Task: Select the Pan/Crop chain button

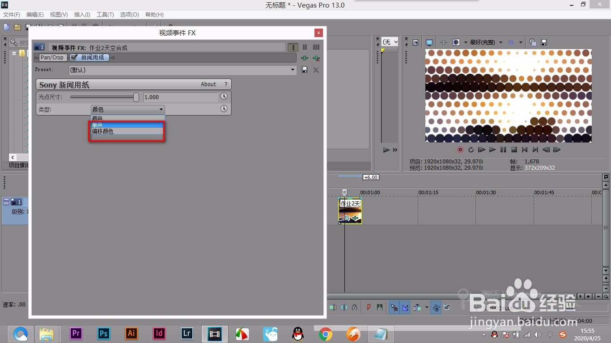Action: pyautogui.click(x=52, y=57)
